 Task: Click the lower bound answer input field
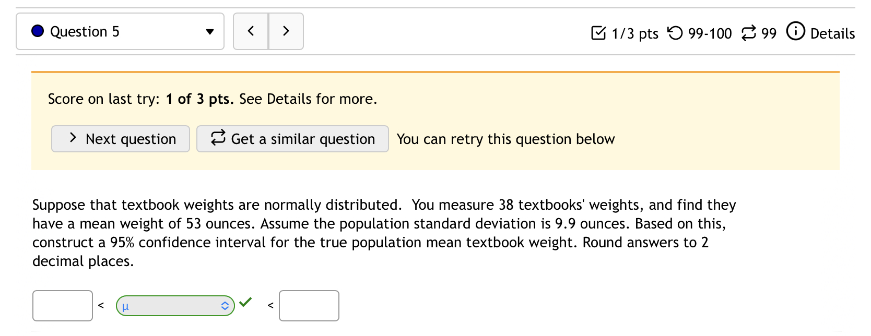click(x=62, y=305)
